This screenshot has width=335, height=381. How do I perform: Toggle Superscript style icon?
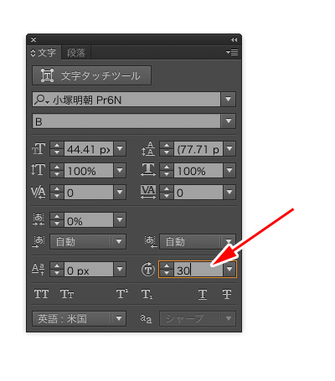click(x=122, y=294)
